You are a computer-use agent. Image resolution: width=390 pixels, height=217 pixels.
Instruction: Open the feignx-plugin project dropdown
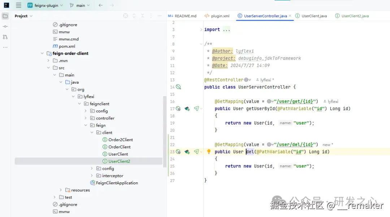tap(45, 5)
